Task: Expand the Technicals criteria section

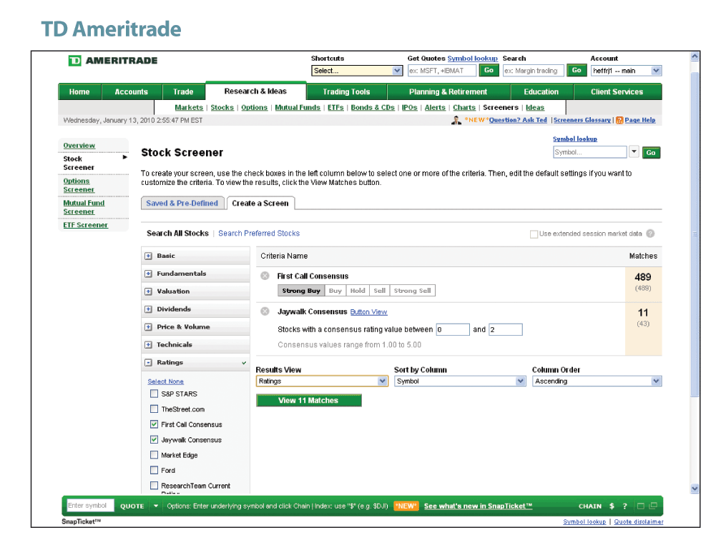Action: (x=148, y=345)
